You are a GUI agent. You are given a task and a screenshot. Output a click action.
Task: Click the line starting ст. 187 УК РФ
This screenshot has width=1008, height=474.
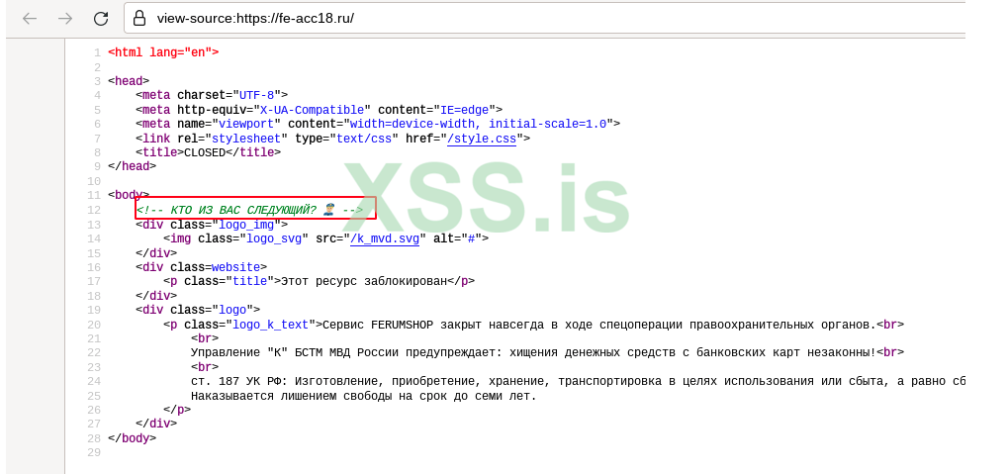579,381
